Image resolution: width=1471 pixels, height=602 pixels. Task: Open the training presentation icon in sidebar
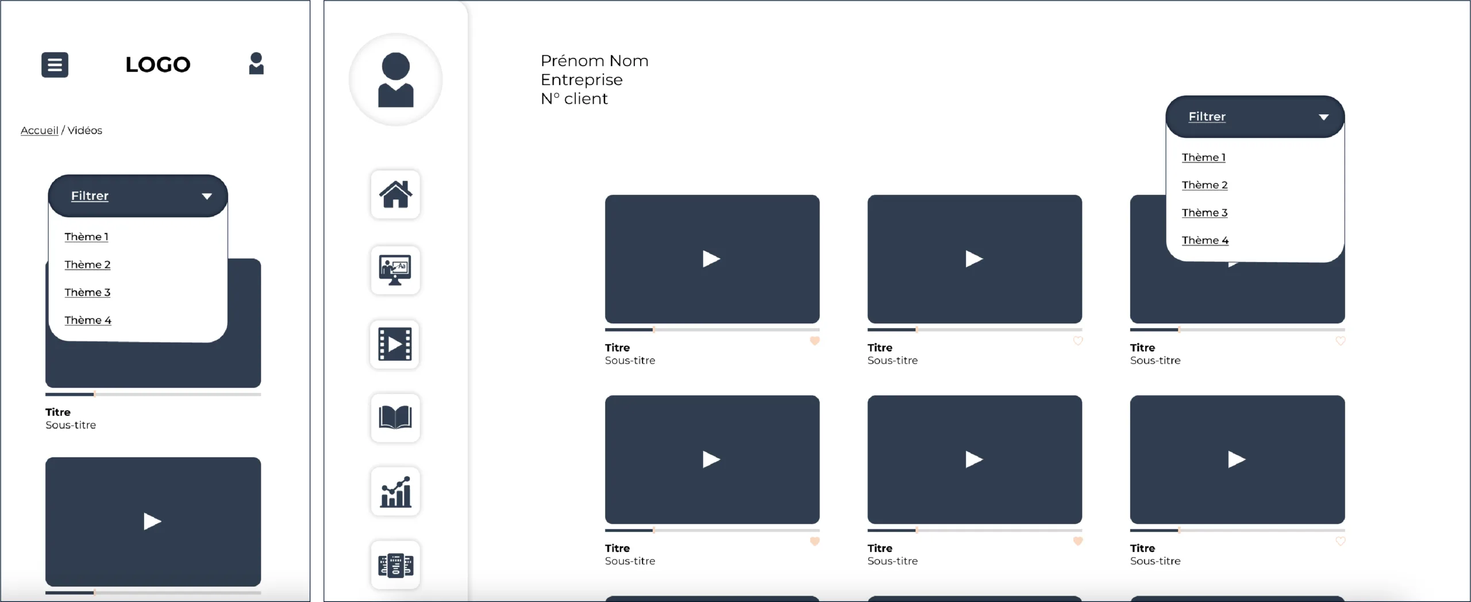point(395,270)
